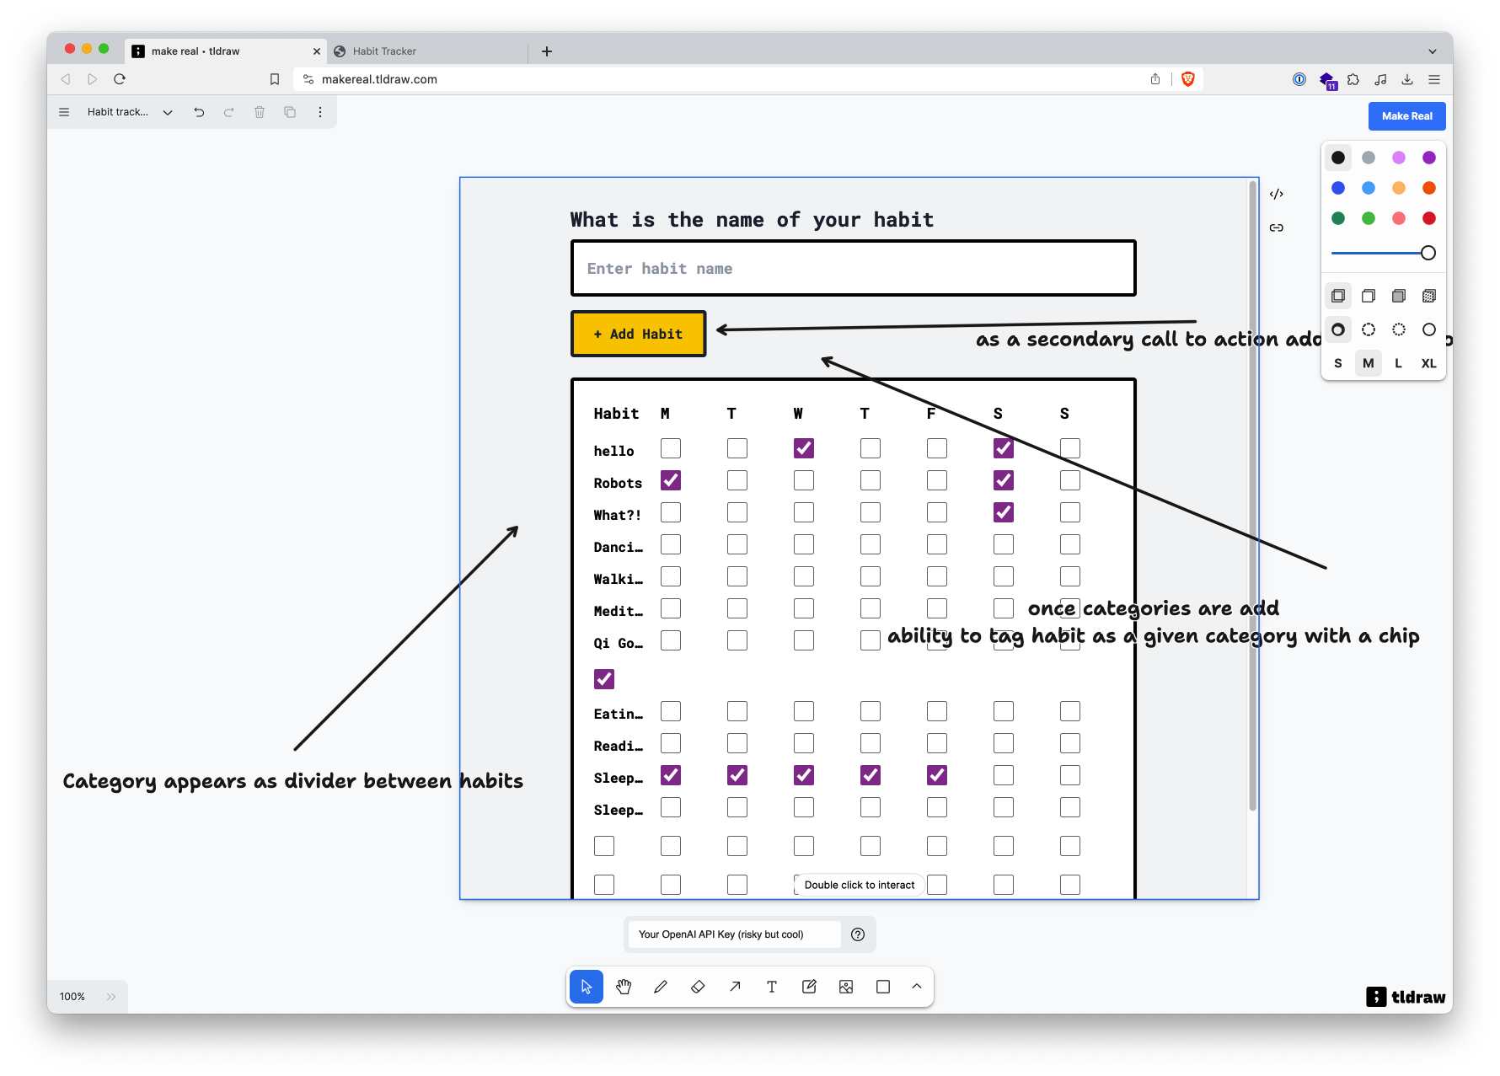Viewport: 1500px width, 1076px height.
Task: Click the Enter habit name field
Action: click(853, 269)
